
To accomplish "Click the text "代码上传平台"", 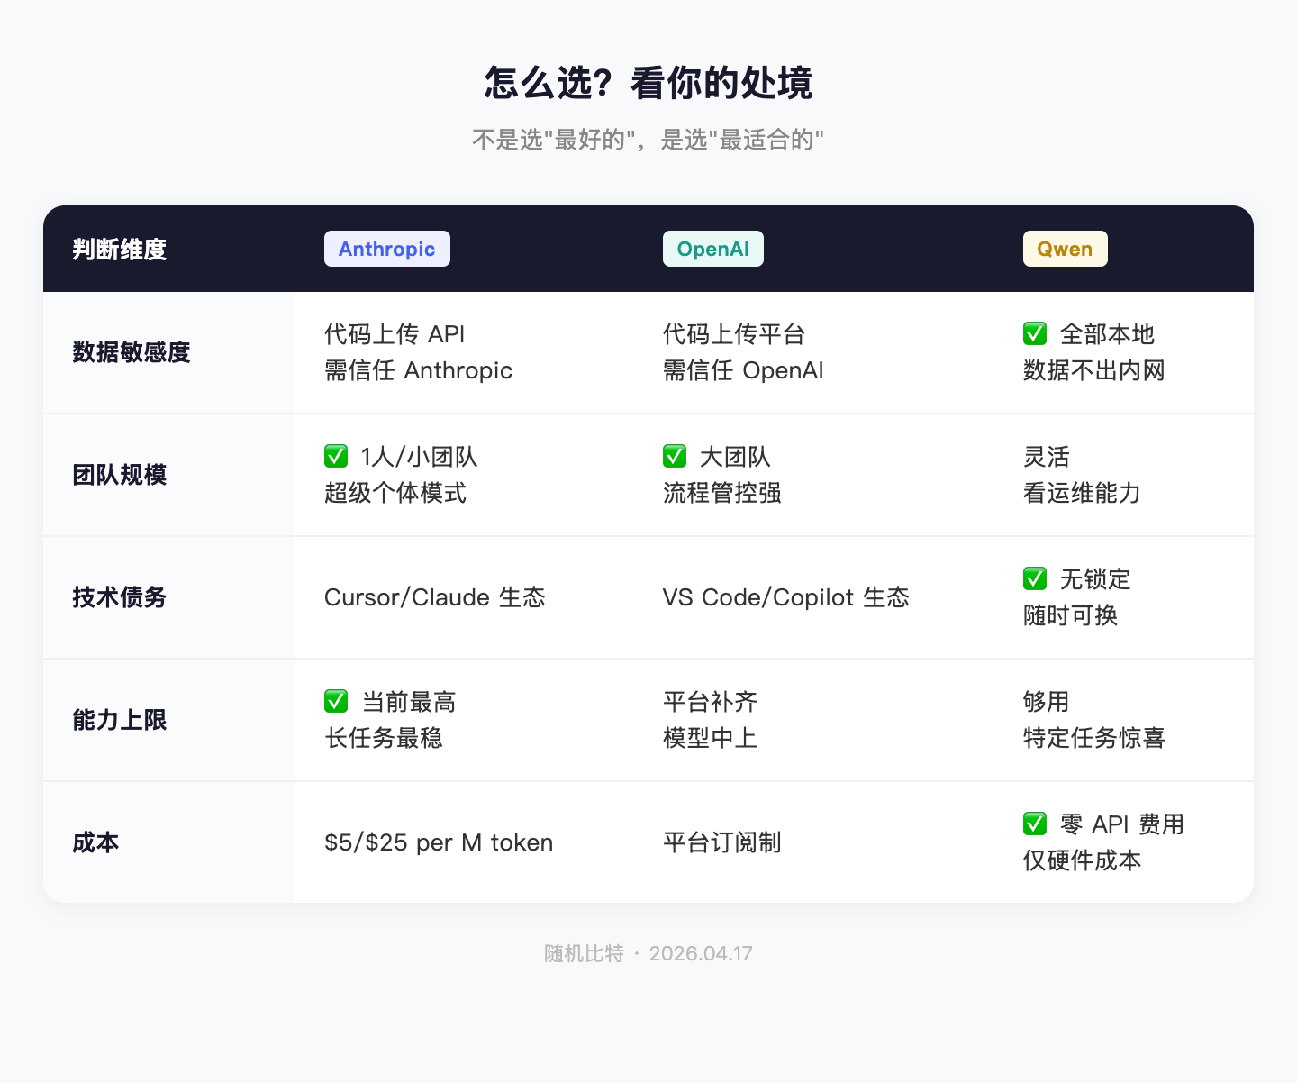I will [734, 334].
